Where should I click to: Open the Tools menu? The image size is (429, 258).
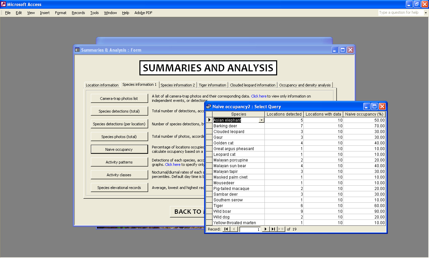tap(95, 13)
